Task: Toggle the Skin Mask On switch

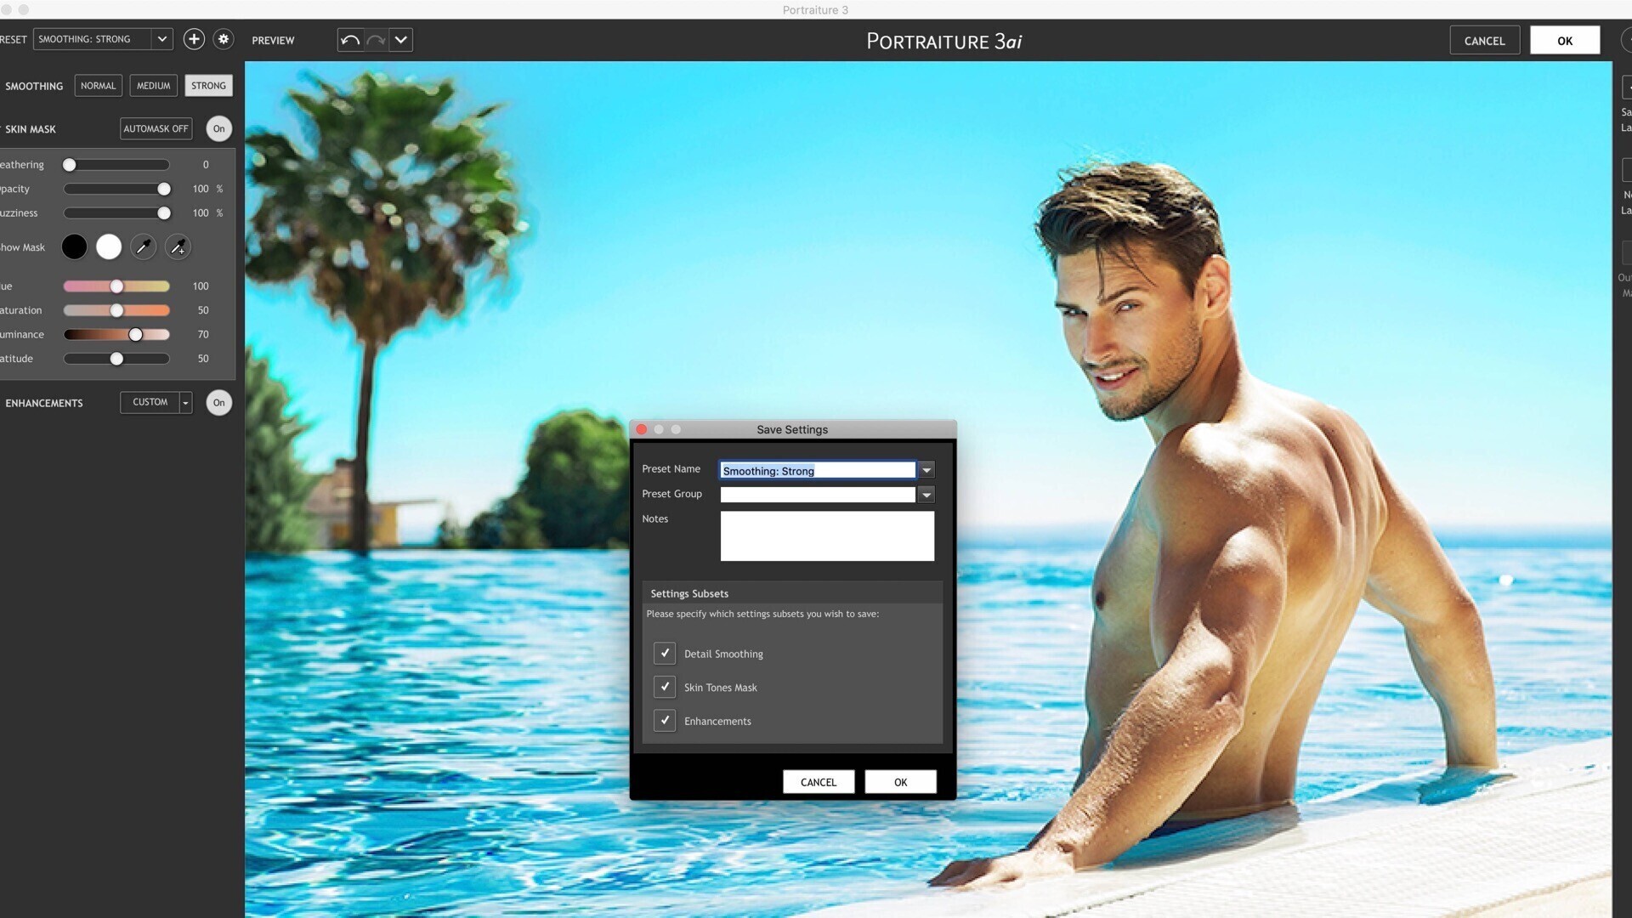Action: pos(219,129)
